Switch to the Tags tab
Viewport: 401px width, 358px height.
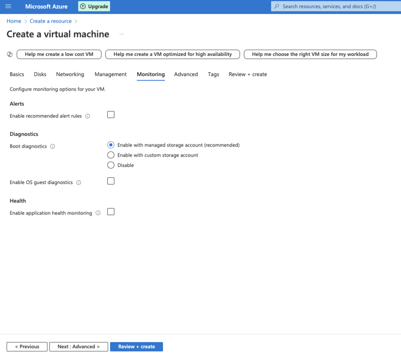click(x=213, y=74)
